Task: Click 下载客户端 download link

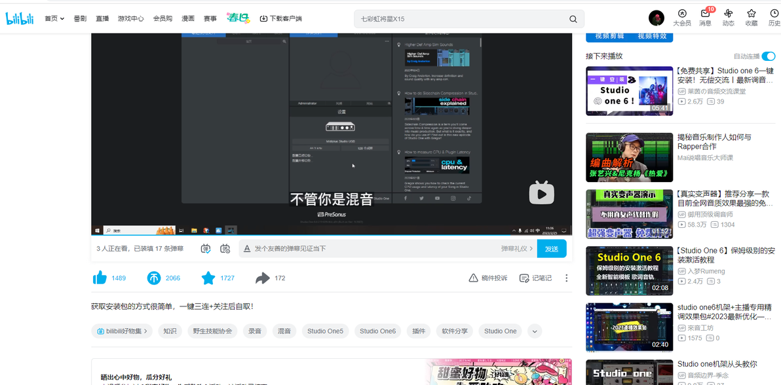Action: pyautogui.click(x=281, y=18)
